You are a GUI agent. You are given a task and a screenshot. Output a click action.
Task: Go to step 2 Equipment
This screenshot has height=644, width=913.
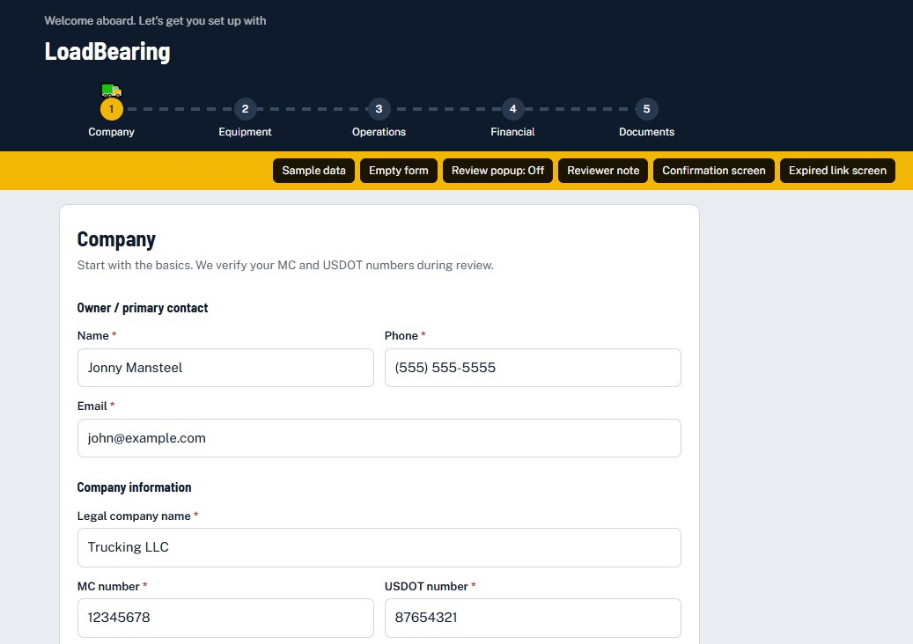[x=245, y=109]
